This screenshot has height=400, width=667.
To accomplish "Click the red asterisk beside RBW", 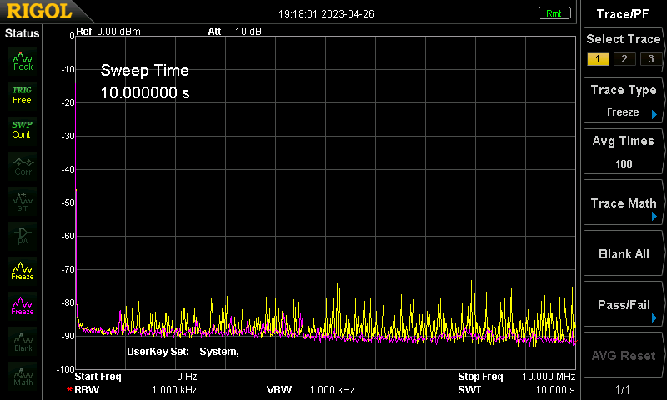I will pos(69,389).
